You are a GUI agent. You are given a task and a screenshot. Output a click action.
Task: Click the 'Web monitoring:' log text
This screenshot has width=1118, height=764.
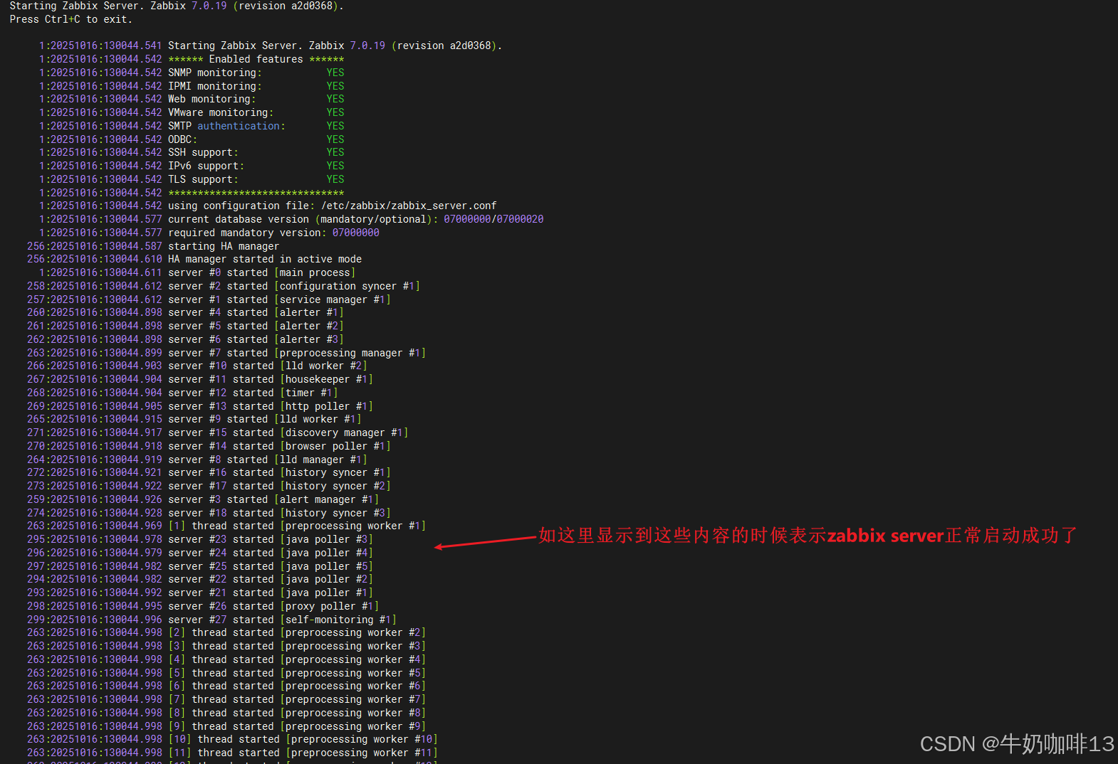[x=211, y=99]
